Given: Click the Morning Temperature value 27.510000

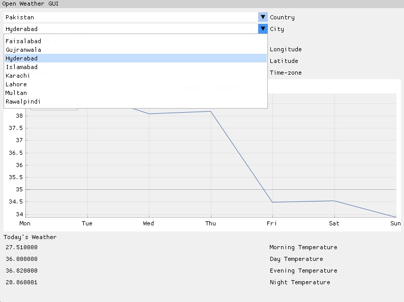Looking at the screenshot, I should (x=22, y=247).
